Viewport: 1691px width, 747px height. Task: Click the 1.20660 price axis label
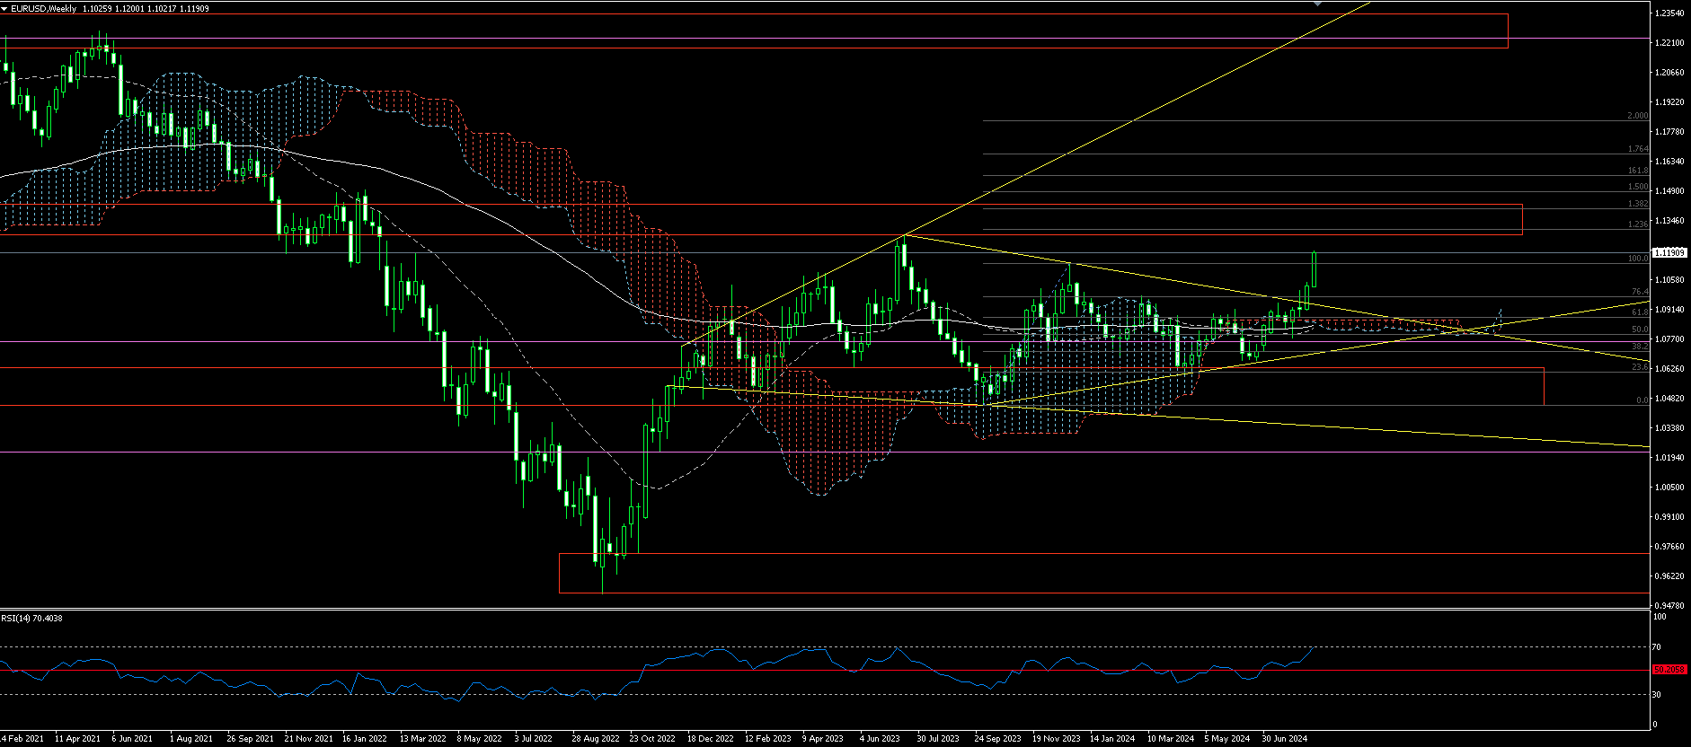click(x=1669, y=73)
